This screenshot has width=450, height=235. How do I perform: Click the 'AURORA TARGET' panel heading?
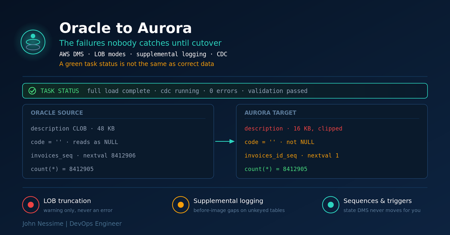tap(270, 113)
